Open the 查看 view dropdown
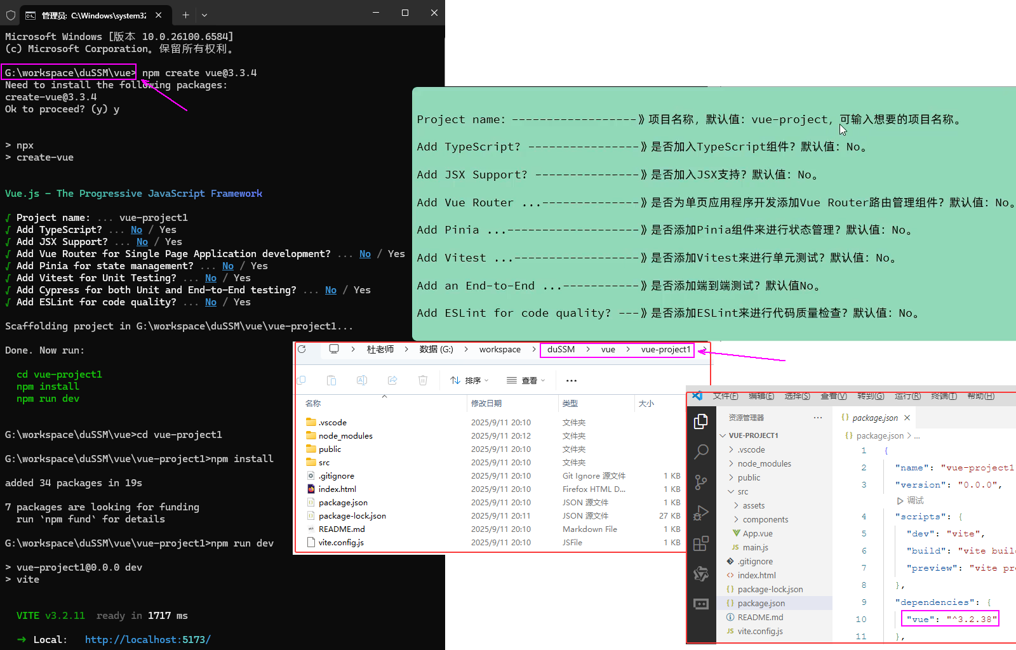This screenshot has height=650, width=1016. 527,380
